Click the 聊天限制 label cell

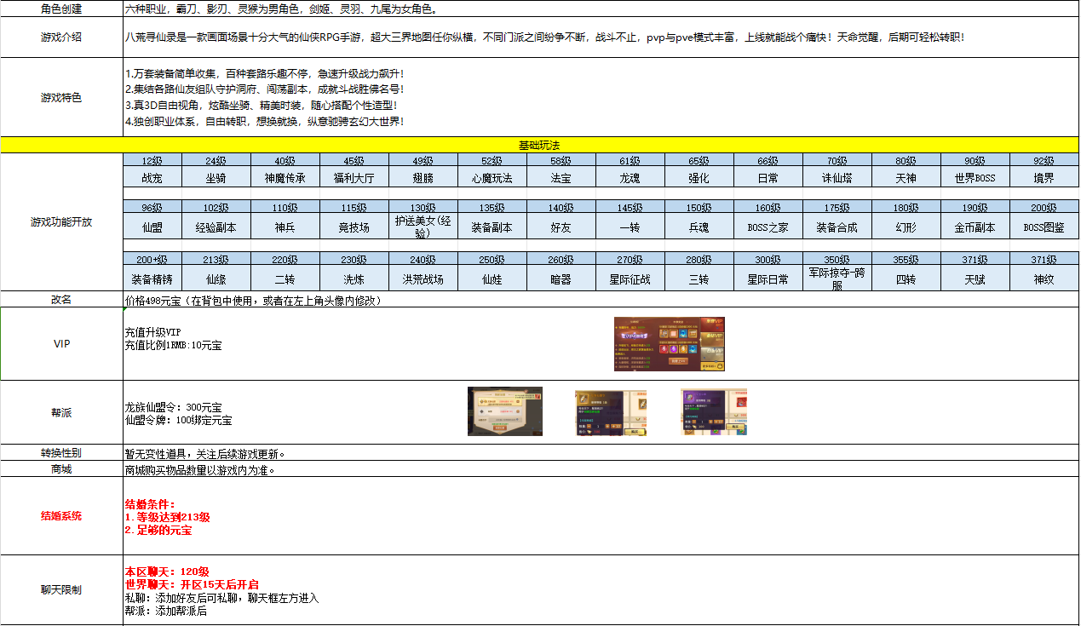pyautogui.click(x=61, y=590)
